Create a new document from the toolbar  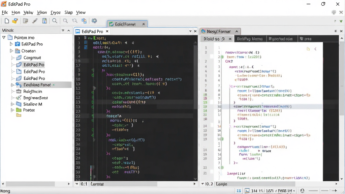click(7, 21)
